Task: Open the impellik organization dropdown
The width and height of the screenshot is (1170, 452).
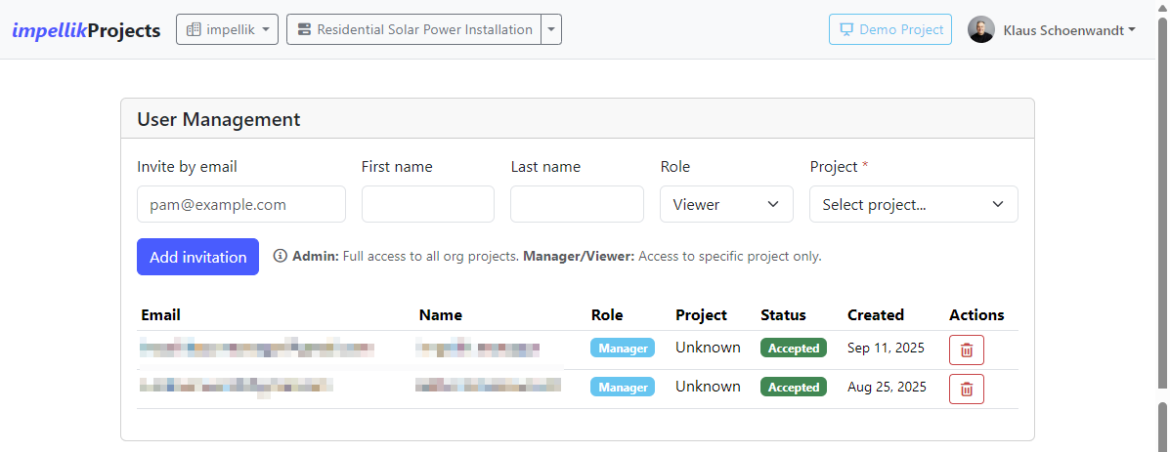Action: (x=227, y=30)
